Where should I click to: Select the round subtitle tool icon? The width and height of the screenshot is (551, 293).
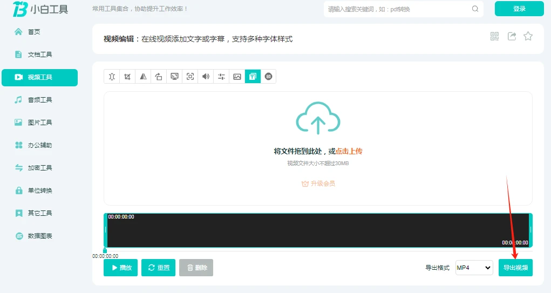point(268,77)
